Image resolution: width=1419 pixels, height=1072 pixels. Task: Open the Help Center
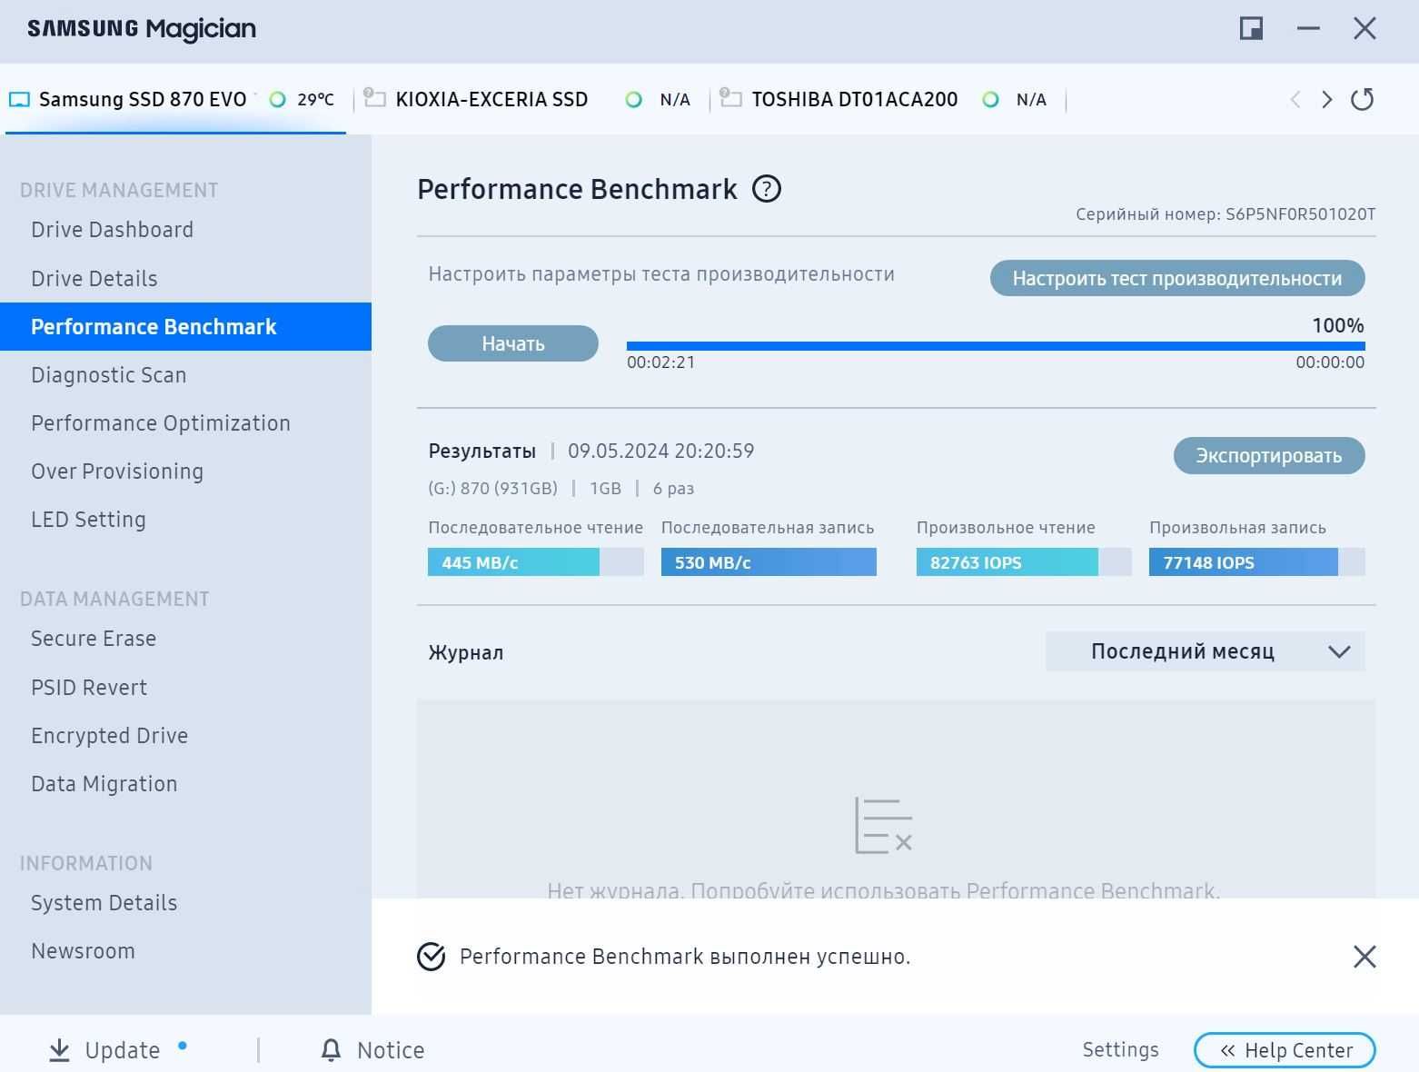pos(1284,1050)
